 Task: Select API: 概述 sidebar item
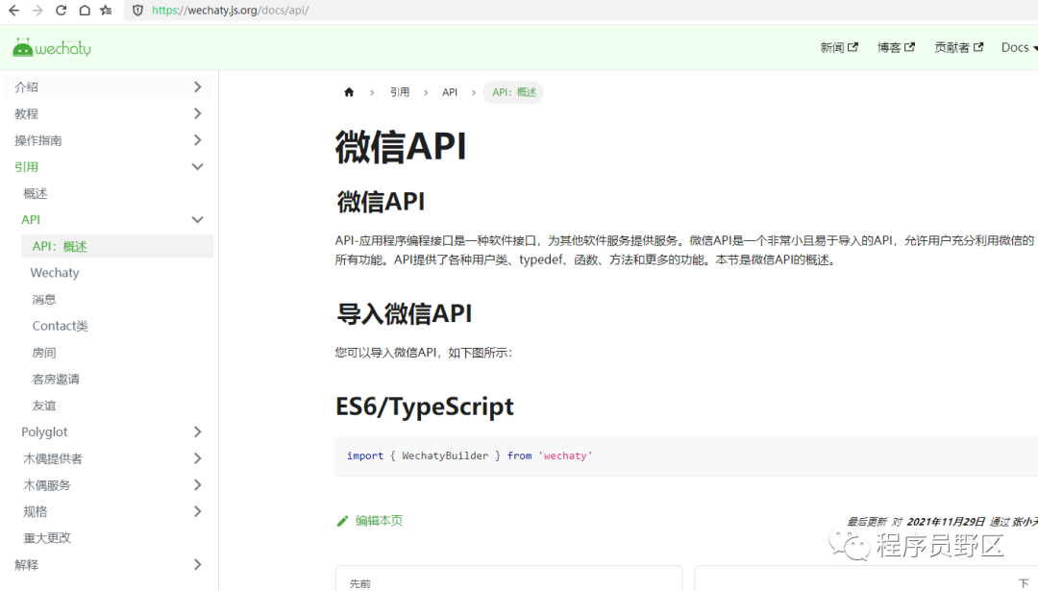click(117, 246)
